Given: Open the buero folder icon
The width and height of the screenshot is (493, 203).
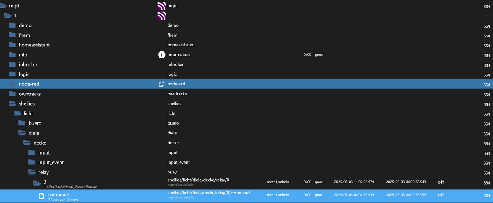Looking at the screenshot, I should click(x=22, y=123).
